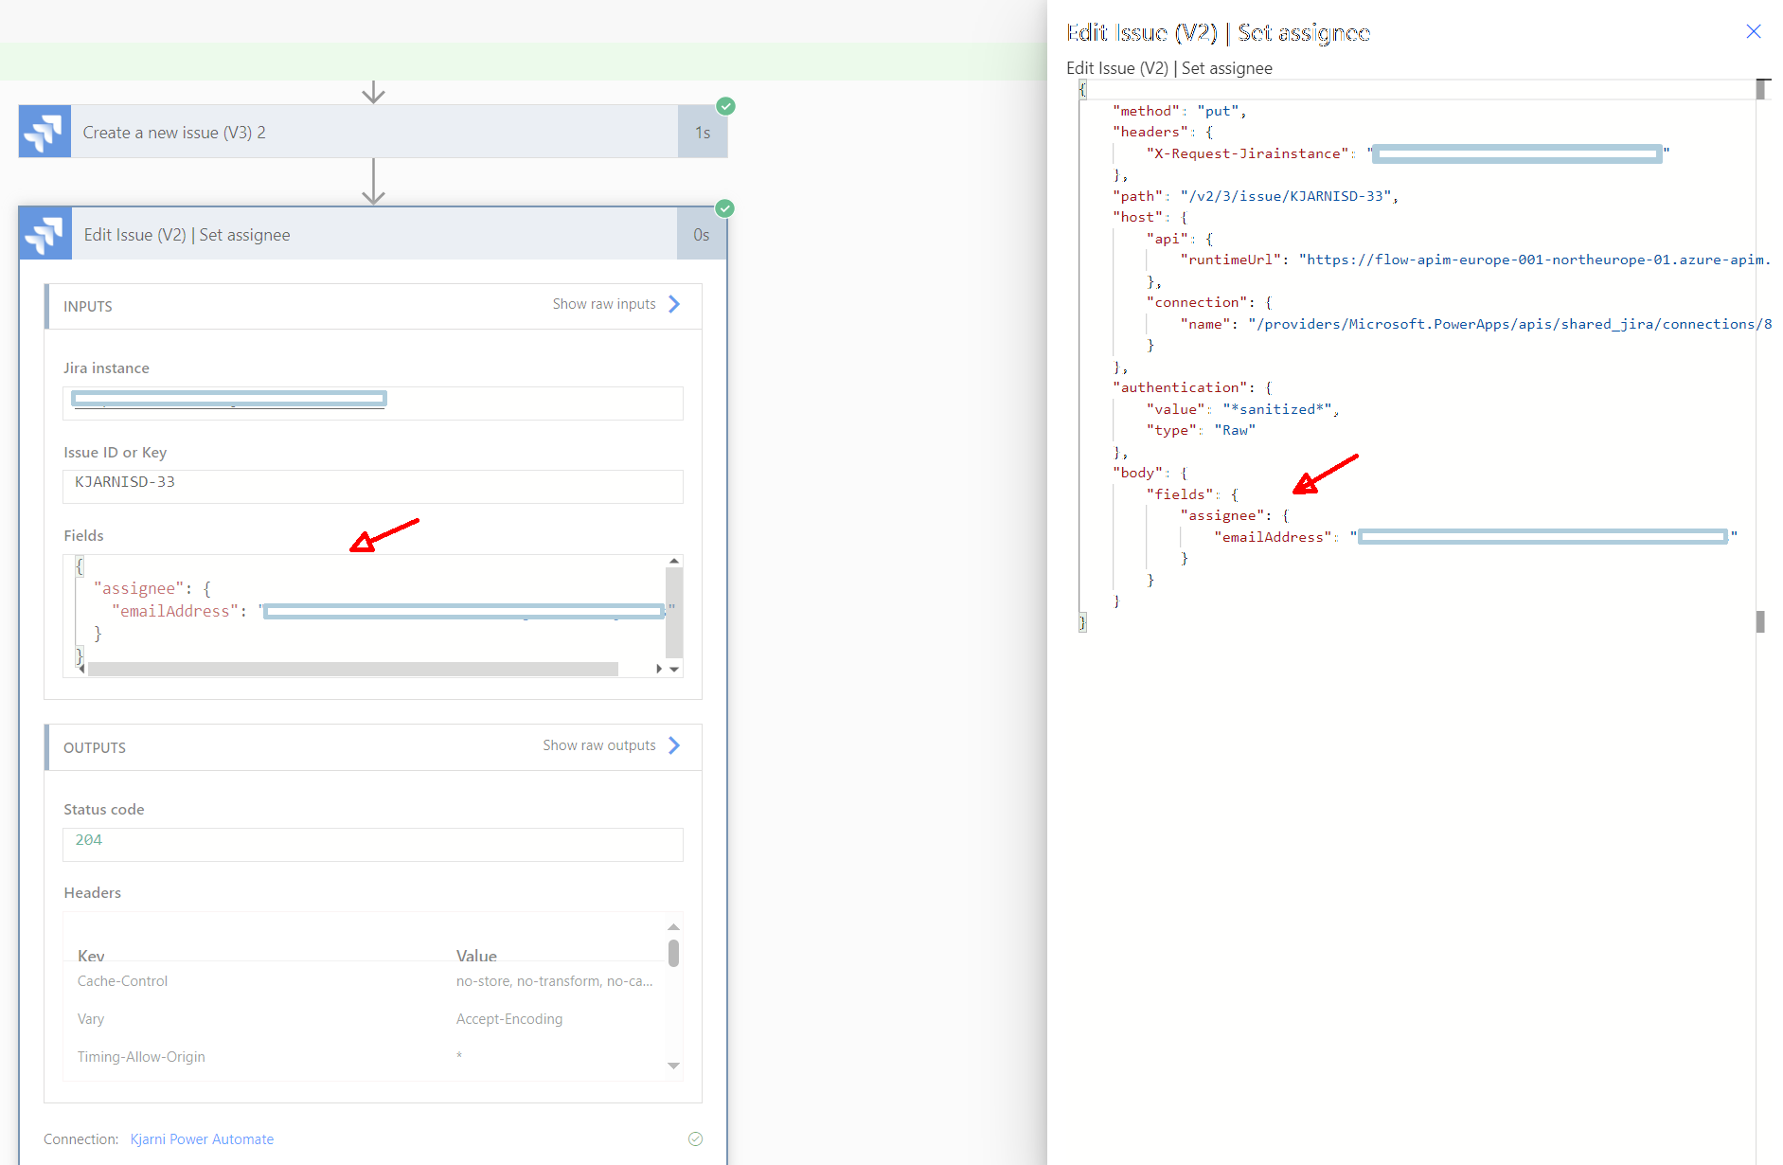
Task: Collapse Edit Issue (V2) Set assignee header
Action: click(x=374, y=234)
